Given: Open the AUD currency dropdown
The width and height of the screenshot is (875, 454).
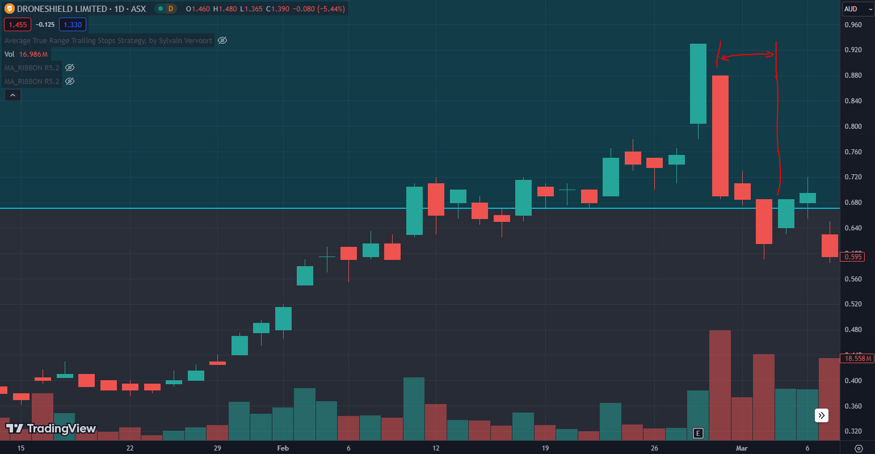Looking at the screenshot, I should tap(857, 9).
